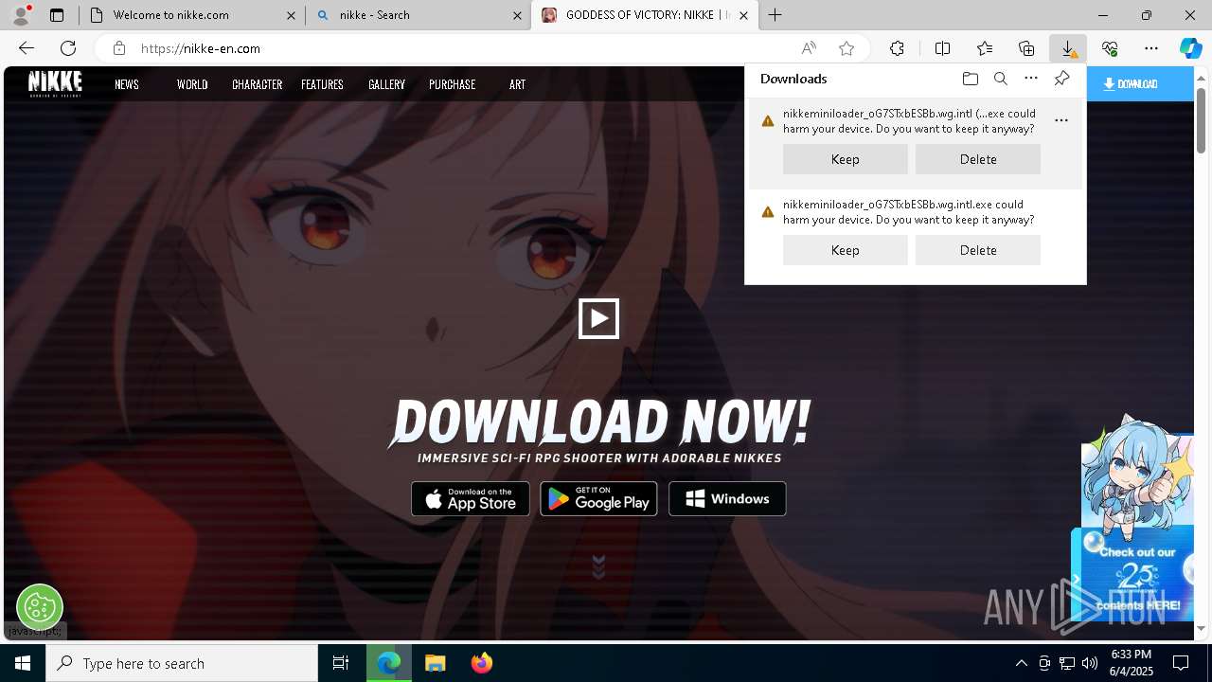The height and width of the screenshot is (682, 1212).
Task: Toggle Read aloud in the address bar
Action: tap(809, 48)
